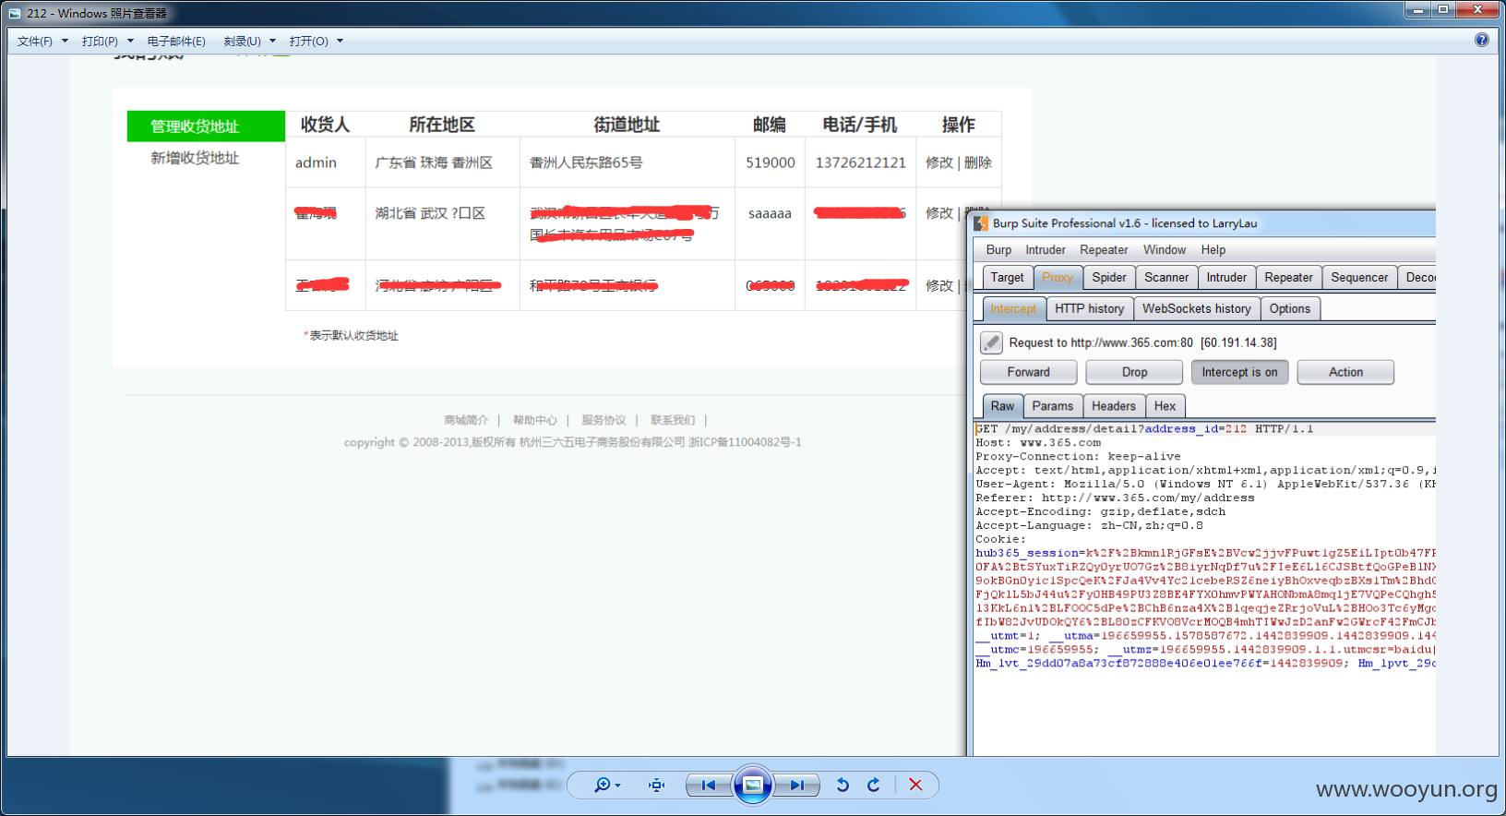Open the 联系我们 footer link
The image size is (1506, 816).
coord(673,420)
